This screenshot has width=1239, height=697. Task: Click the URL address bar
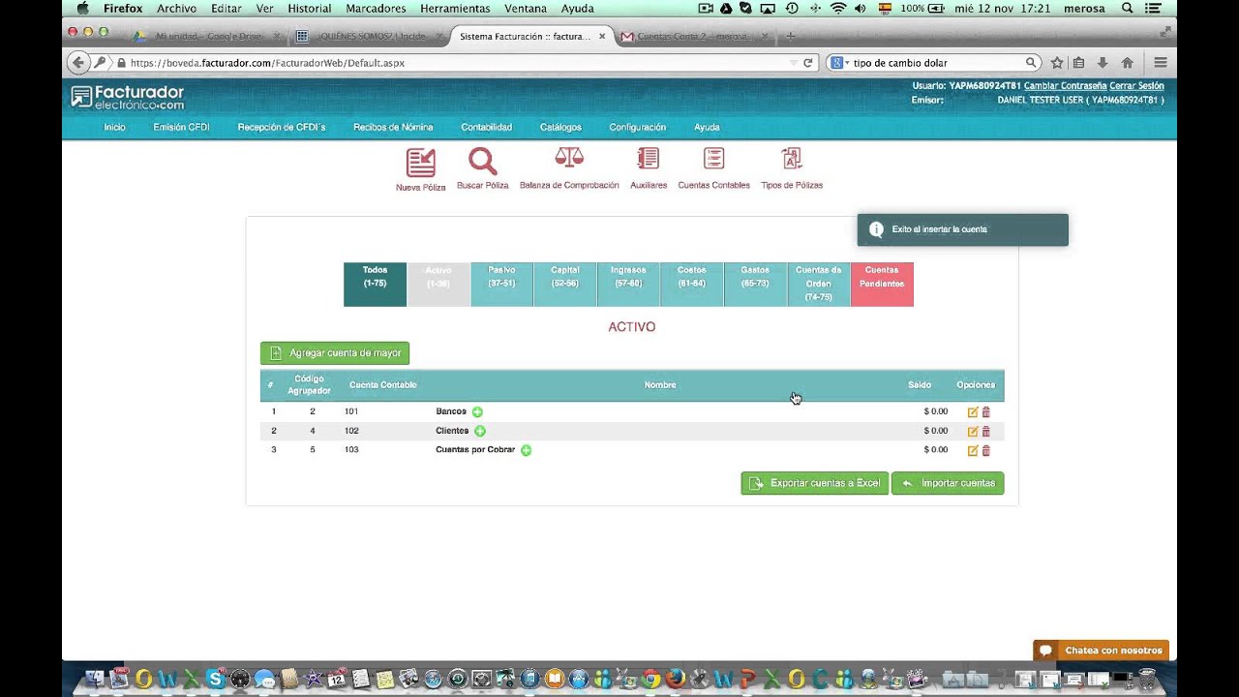(455, 63)
